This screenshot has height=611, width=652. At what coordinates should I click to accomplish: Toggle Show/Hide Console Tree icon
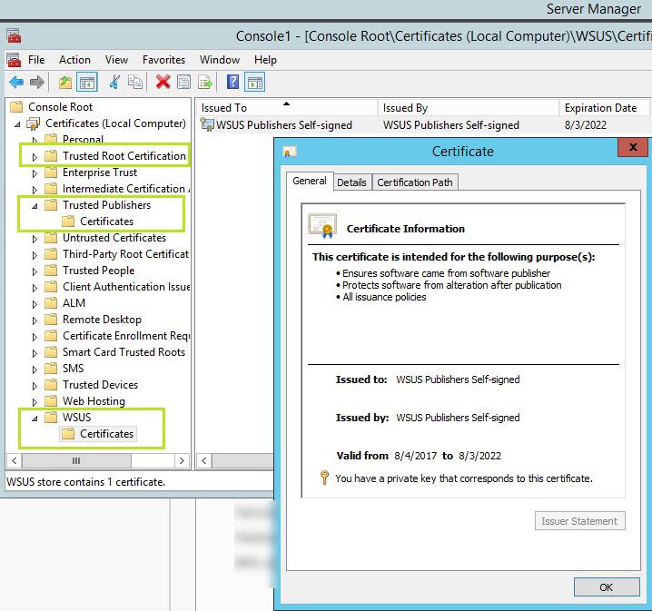(x=87, y=83)
